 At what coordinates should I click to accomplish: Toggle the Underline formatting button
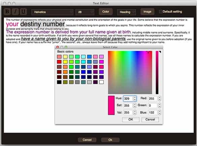point(23,12)
